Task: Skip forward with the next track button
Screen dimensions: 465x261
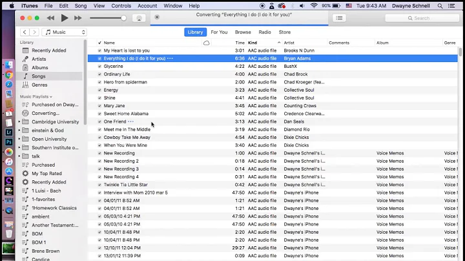Action: tap(78, 18)
